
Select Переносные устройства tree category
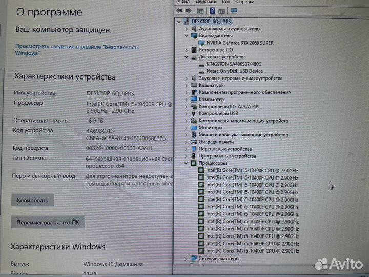coord(225,149)
